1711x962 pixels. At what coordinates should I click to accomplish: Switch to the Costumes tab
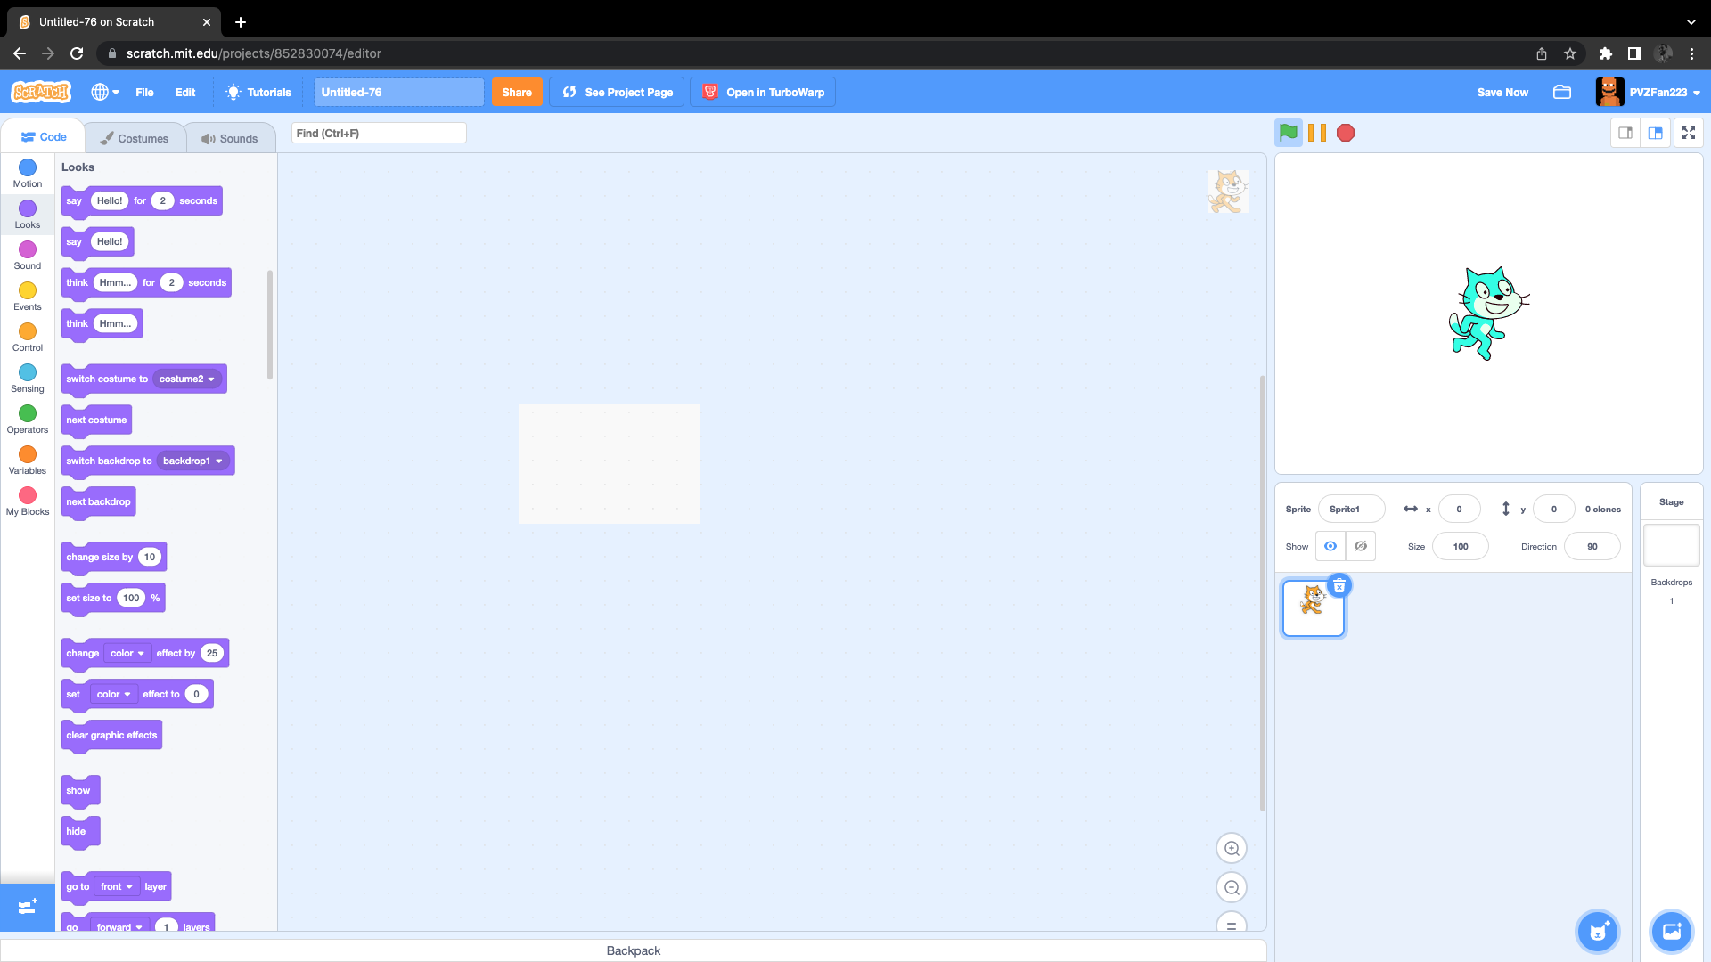click(x=135, y=138)
